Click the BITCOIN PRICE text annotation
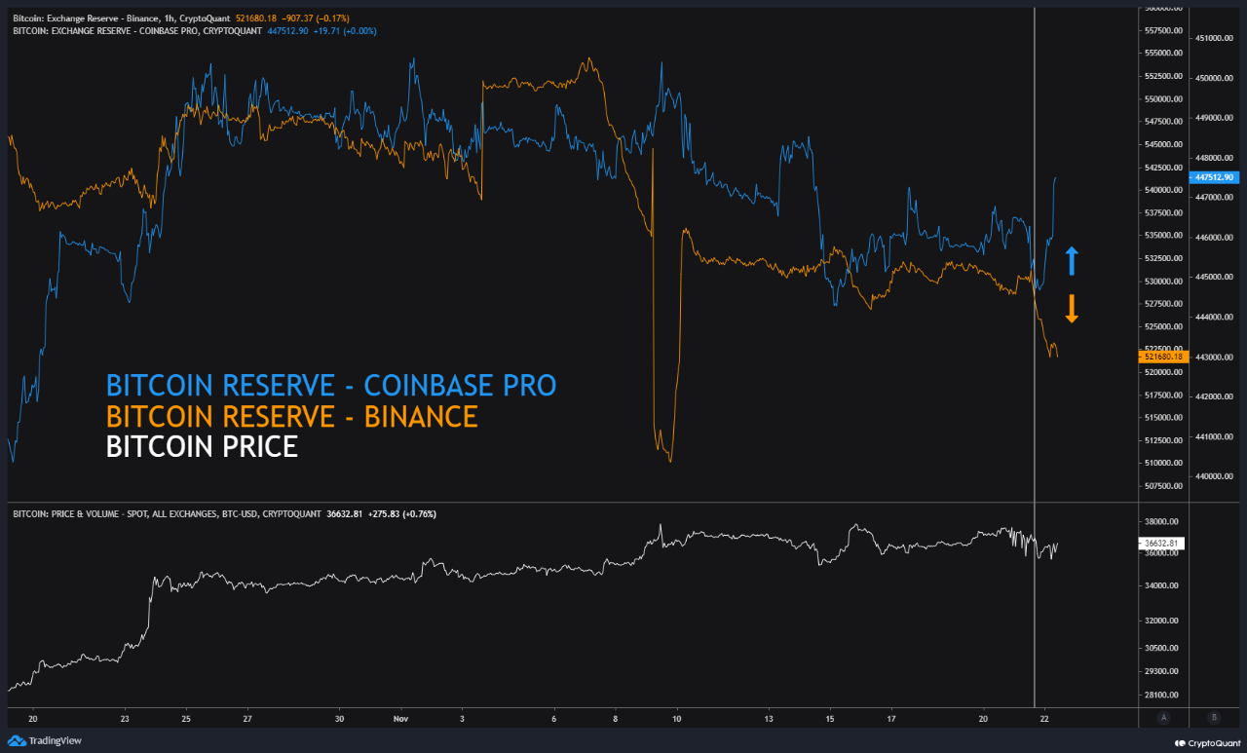 pos(202,447)
